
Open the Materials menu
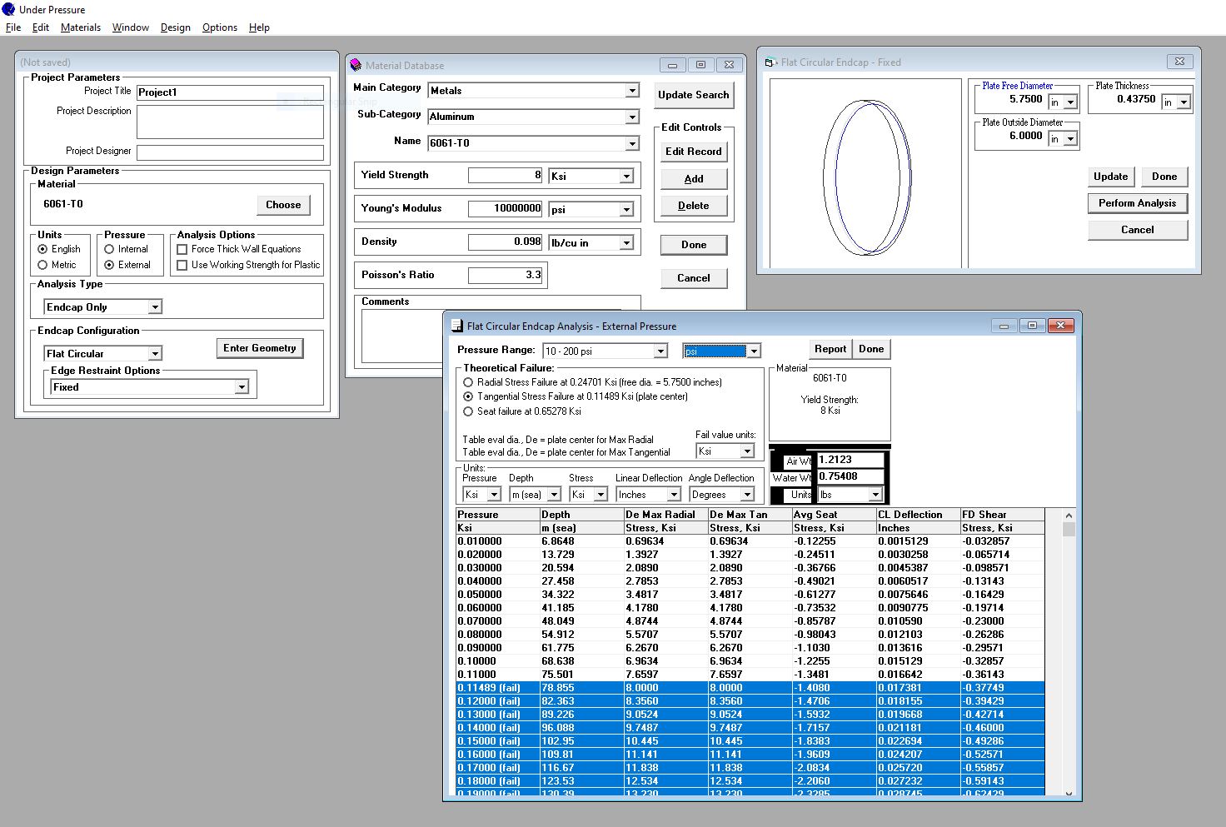[81, 27]
